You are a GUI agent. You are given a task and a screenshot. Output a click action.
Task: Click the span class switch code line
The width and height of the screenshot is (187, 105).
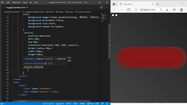click(x=41, y=92)
